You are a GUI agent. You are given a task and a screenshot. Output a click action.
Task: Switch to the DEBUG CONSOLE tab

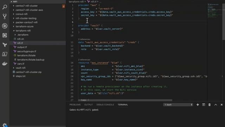[105, 105]
